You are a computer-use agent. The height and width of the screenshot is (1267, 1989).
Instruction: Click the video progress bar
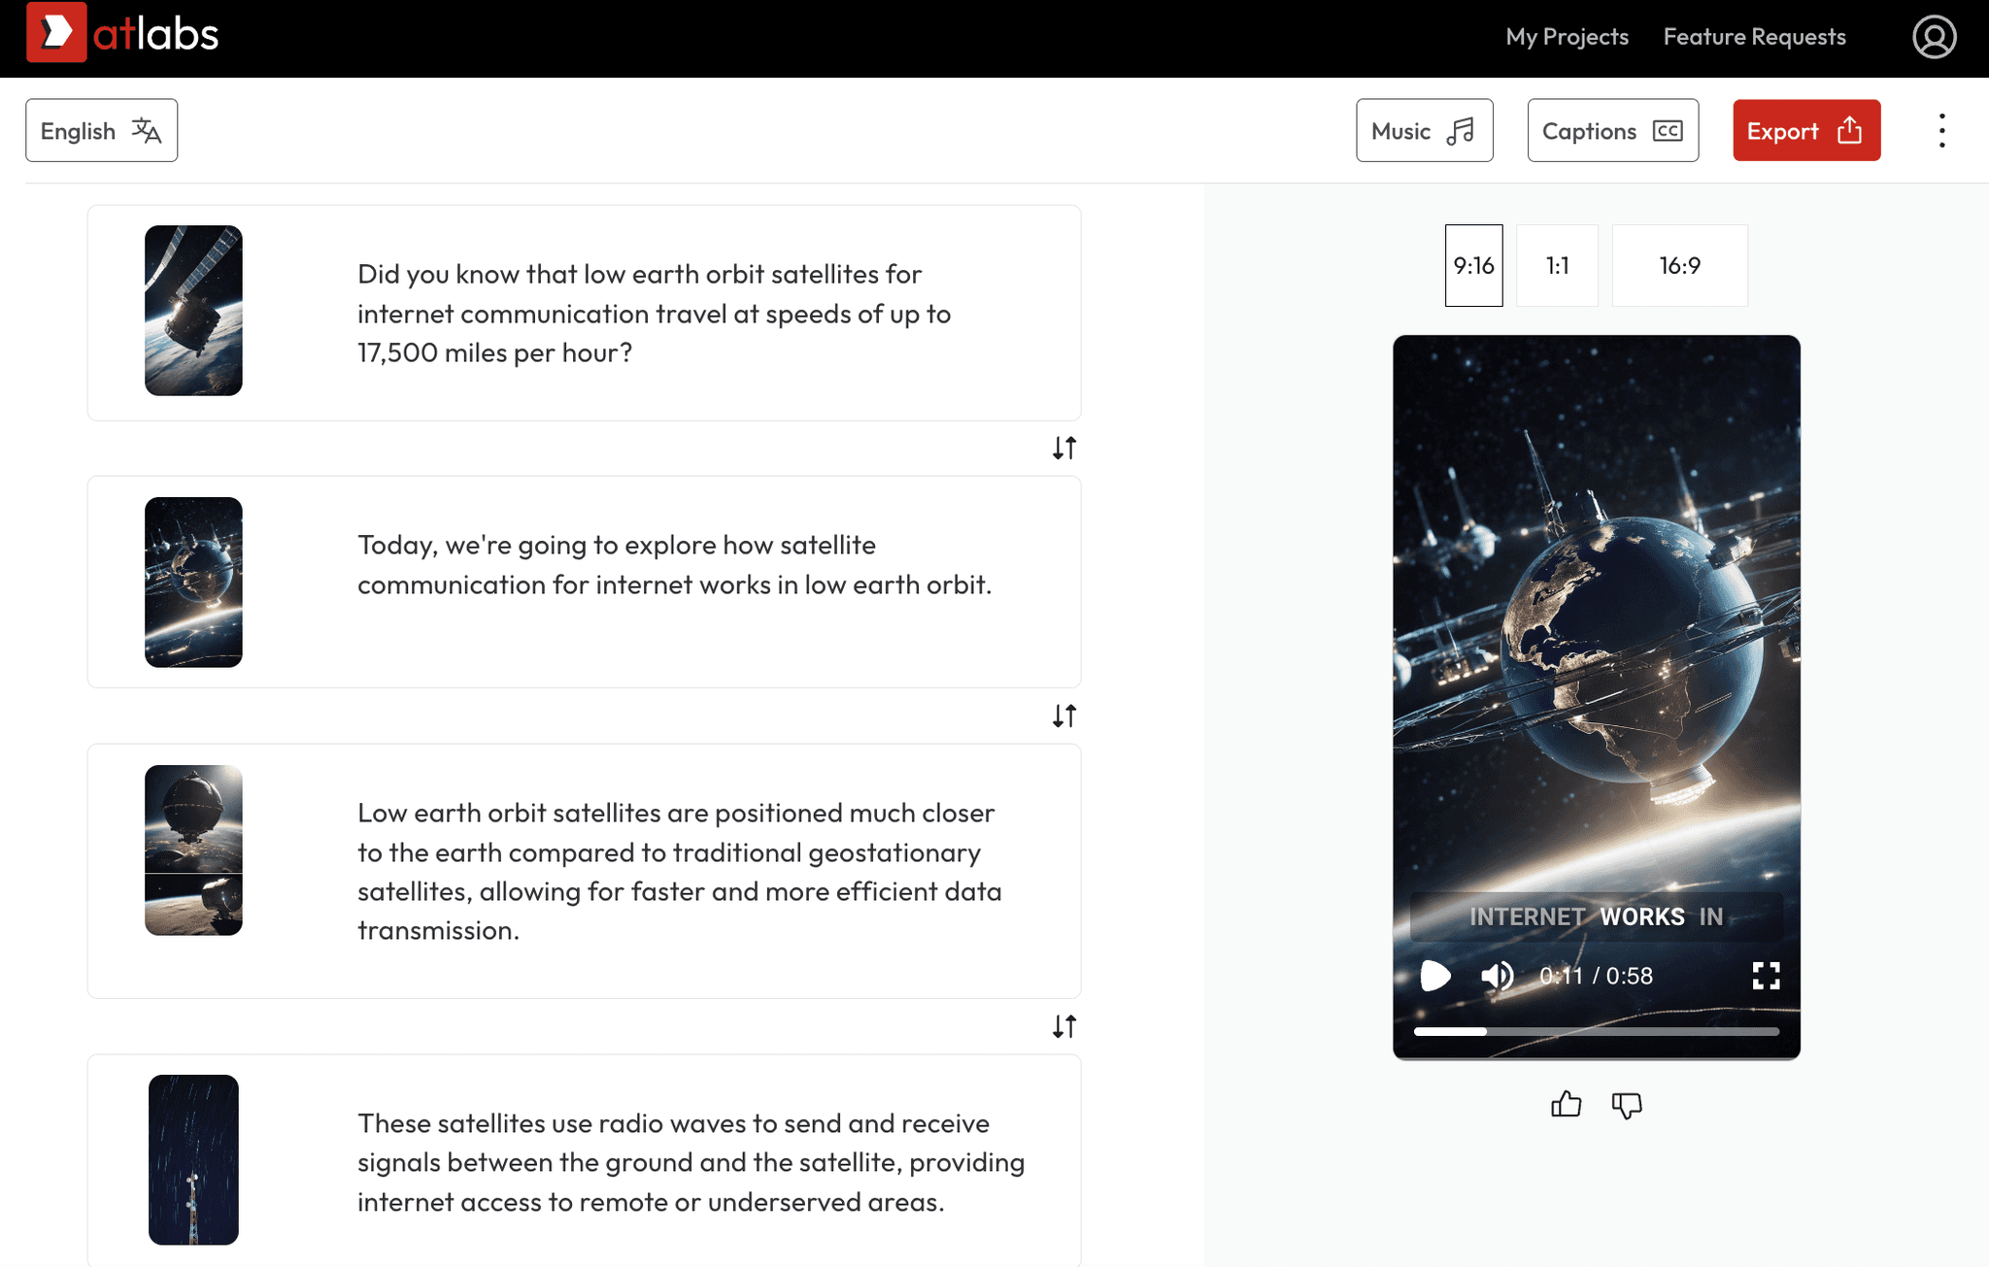(1596, 1031)
